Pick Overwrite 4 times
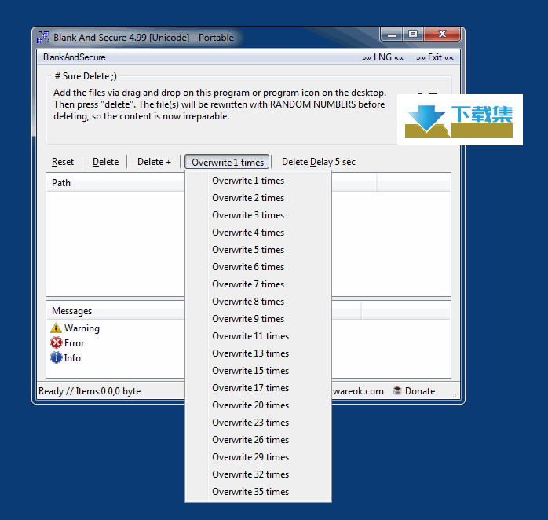 pyautogui.click(x=258, y=233)
